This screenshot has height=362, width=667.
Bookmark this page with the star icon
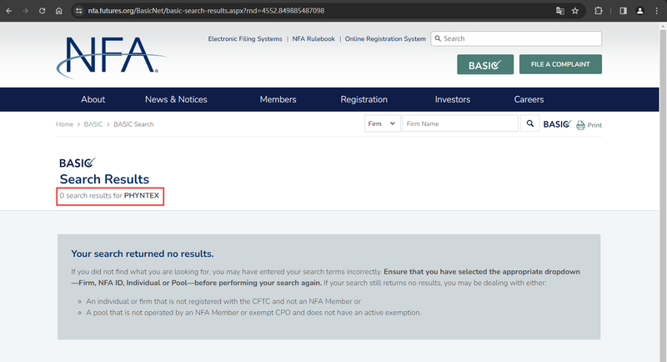pos(575,11)
